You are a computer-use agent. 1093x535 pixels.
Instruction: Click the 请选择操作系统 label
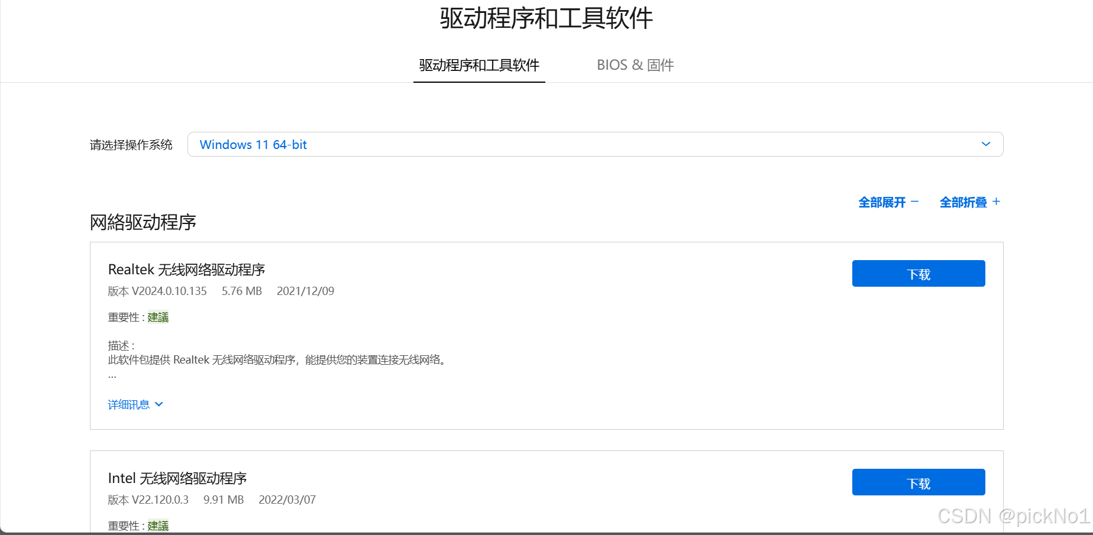(131, 145)
